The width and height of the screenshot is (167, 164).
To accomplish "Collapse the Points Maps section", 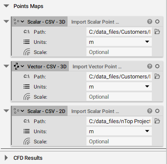I will [x=6, y=6].
